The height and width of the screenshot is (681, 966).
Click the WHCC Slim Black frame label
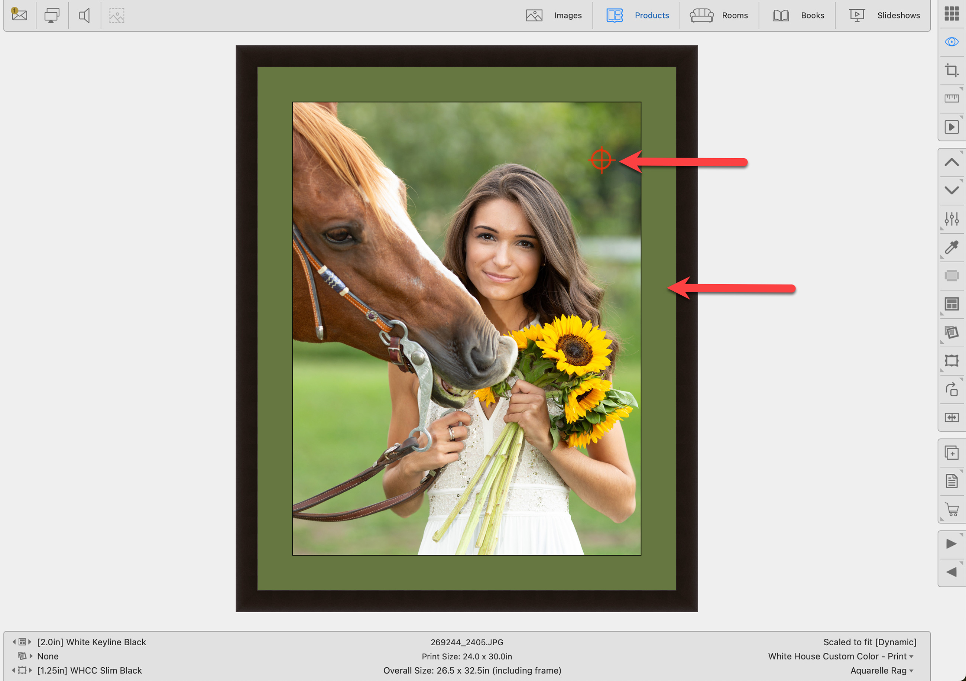coord(90,671)
